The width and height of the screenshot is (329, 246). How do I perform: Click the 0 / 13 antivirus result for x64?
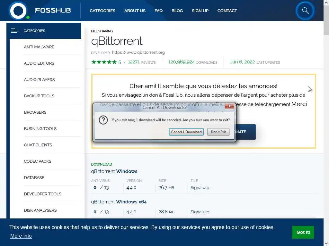click(x=101, y=212)
